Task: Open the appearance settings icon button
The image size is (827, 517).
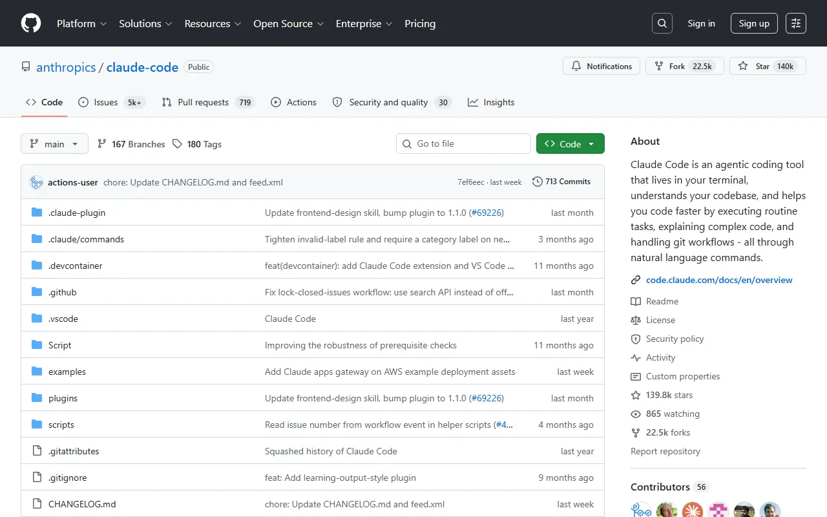Action: [796, 23]
